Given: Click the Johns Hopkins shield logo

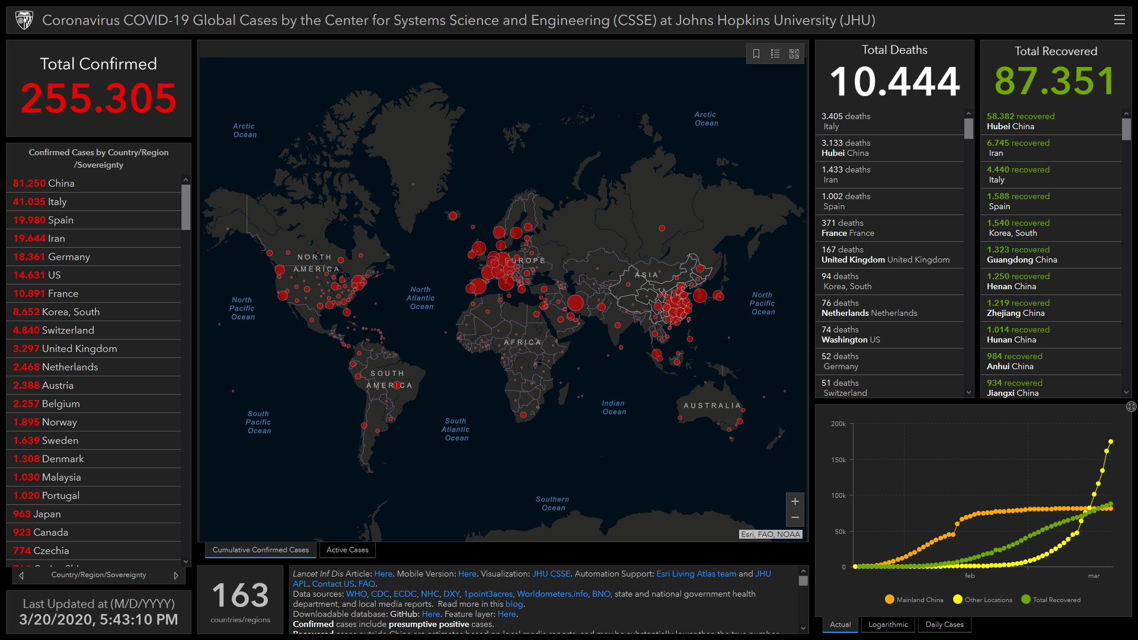Looking at the screenshot, I should coord(24,20).
